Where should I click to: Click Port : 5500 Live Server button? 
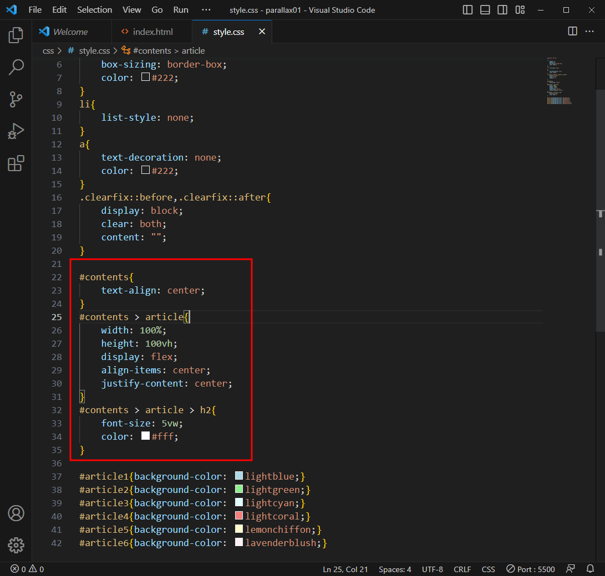click(x=531, y=569)
